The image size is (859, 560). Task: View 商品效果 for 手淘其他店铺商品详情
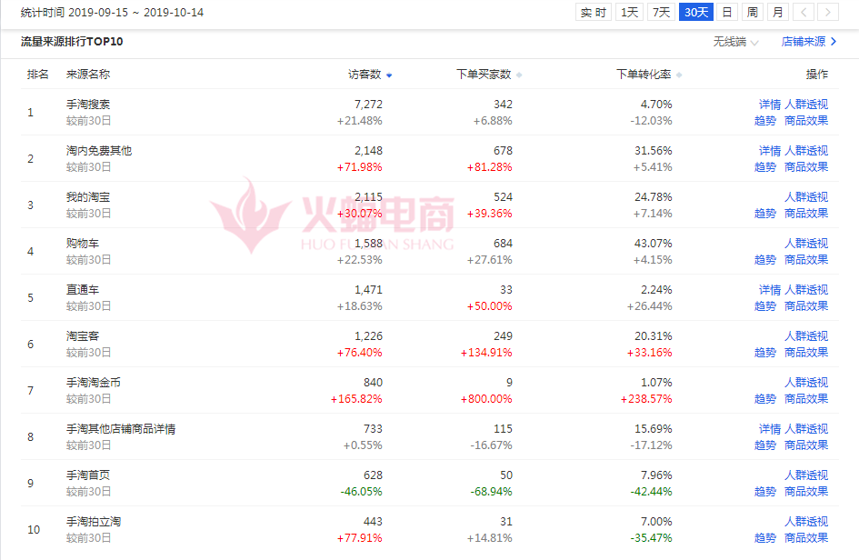click(x=806, y=445)
